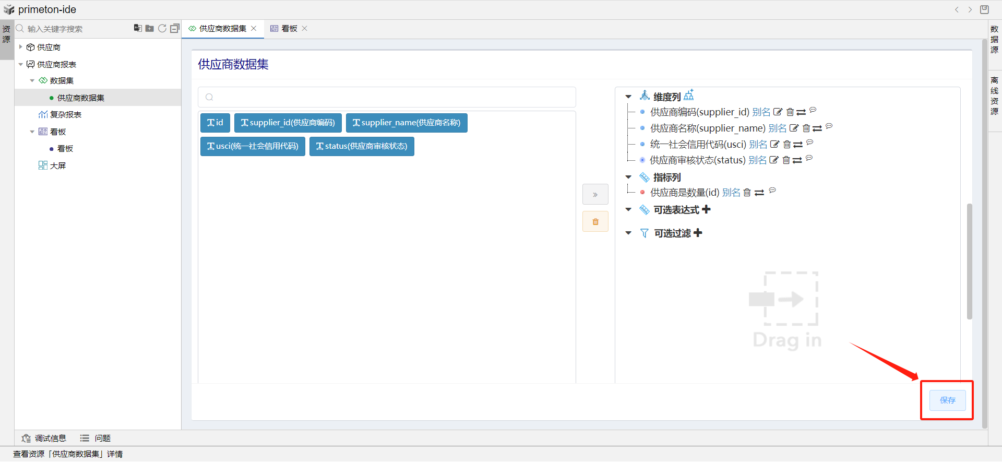Viewport: 1002px width, 462px height.
Task: Click the 保存 button
Action: (947, 400)
